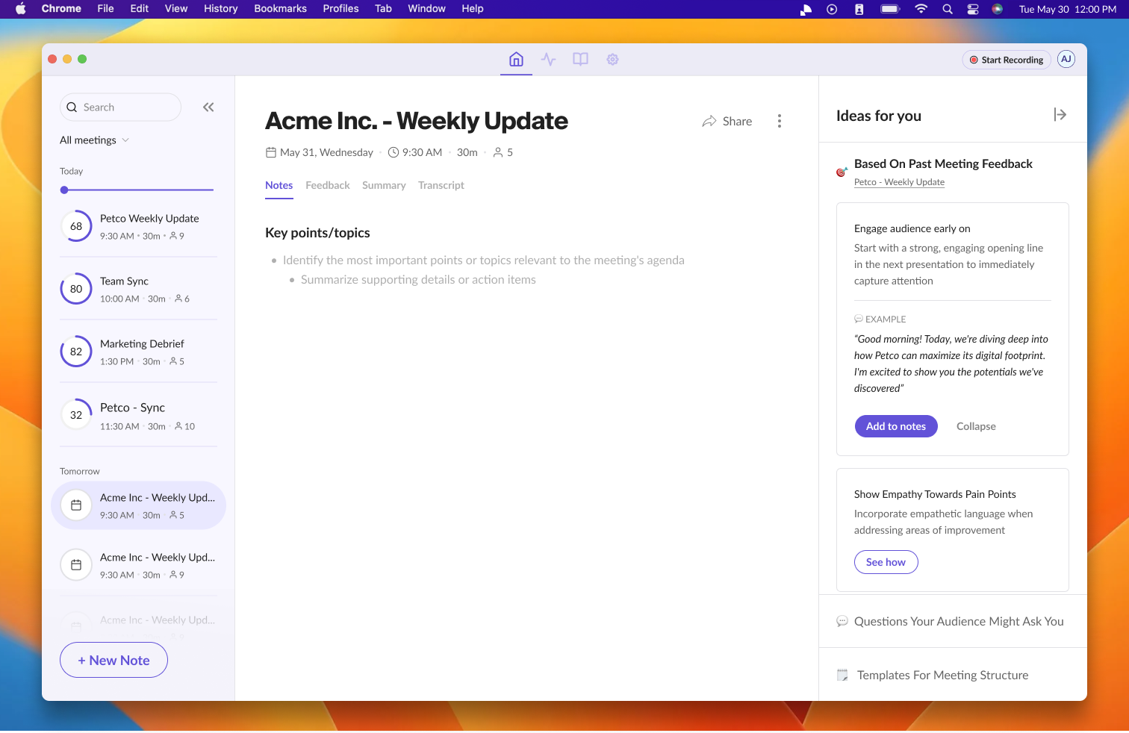Click the Share button

click(727, 121)
